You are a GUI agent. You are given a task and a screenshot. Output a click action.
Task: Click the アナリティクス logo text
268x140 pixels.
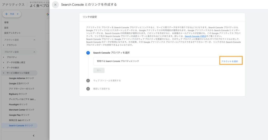coord(13,5)
